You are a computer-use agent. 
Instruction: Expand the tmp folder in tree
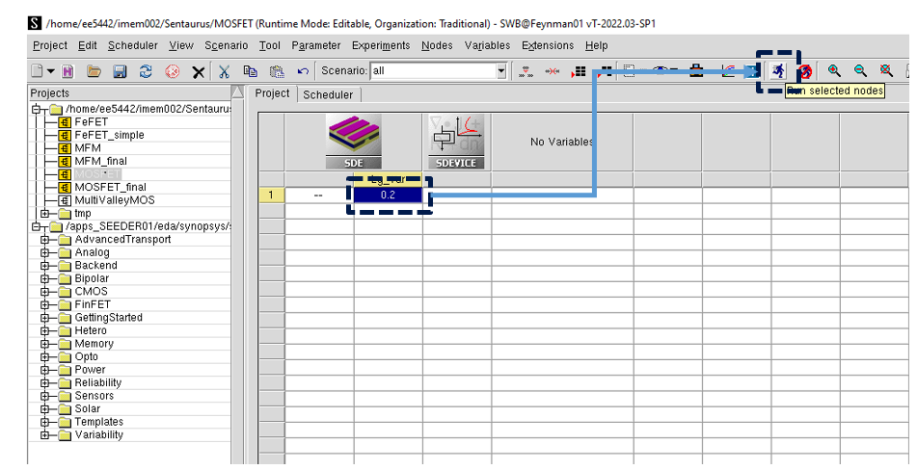tap(45, 214)
